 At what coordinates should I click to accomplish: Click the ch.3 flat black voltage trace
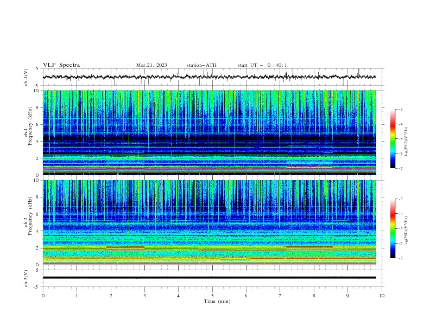tap(209, 278)
